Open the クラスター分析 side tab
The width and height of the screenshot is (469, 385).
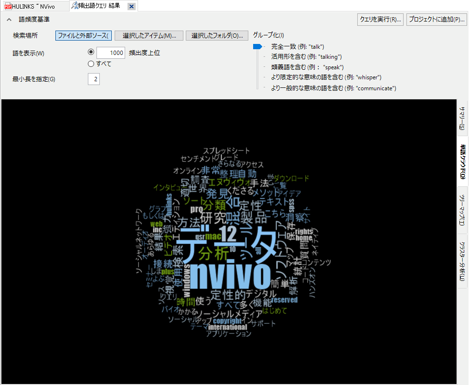click(x=462, y=261)
